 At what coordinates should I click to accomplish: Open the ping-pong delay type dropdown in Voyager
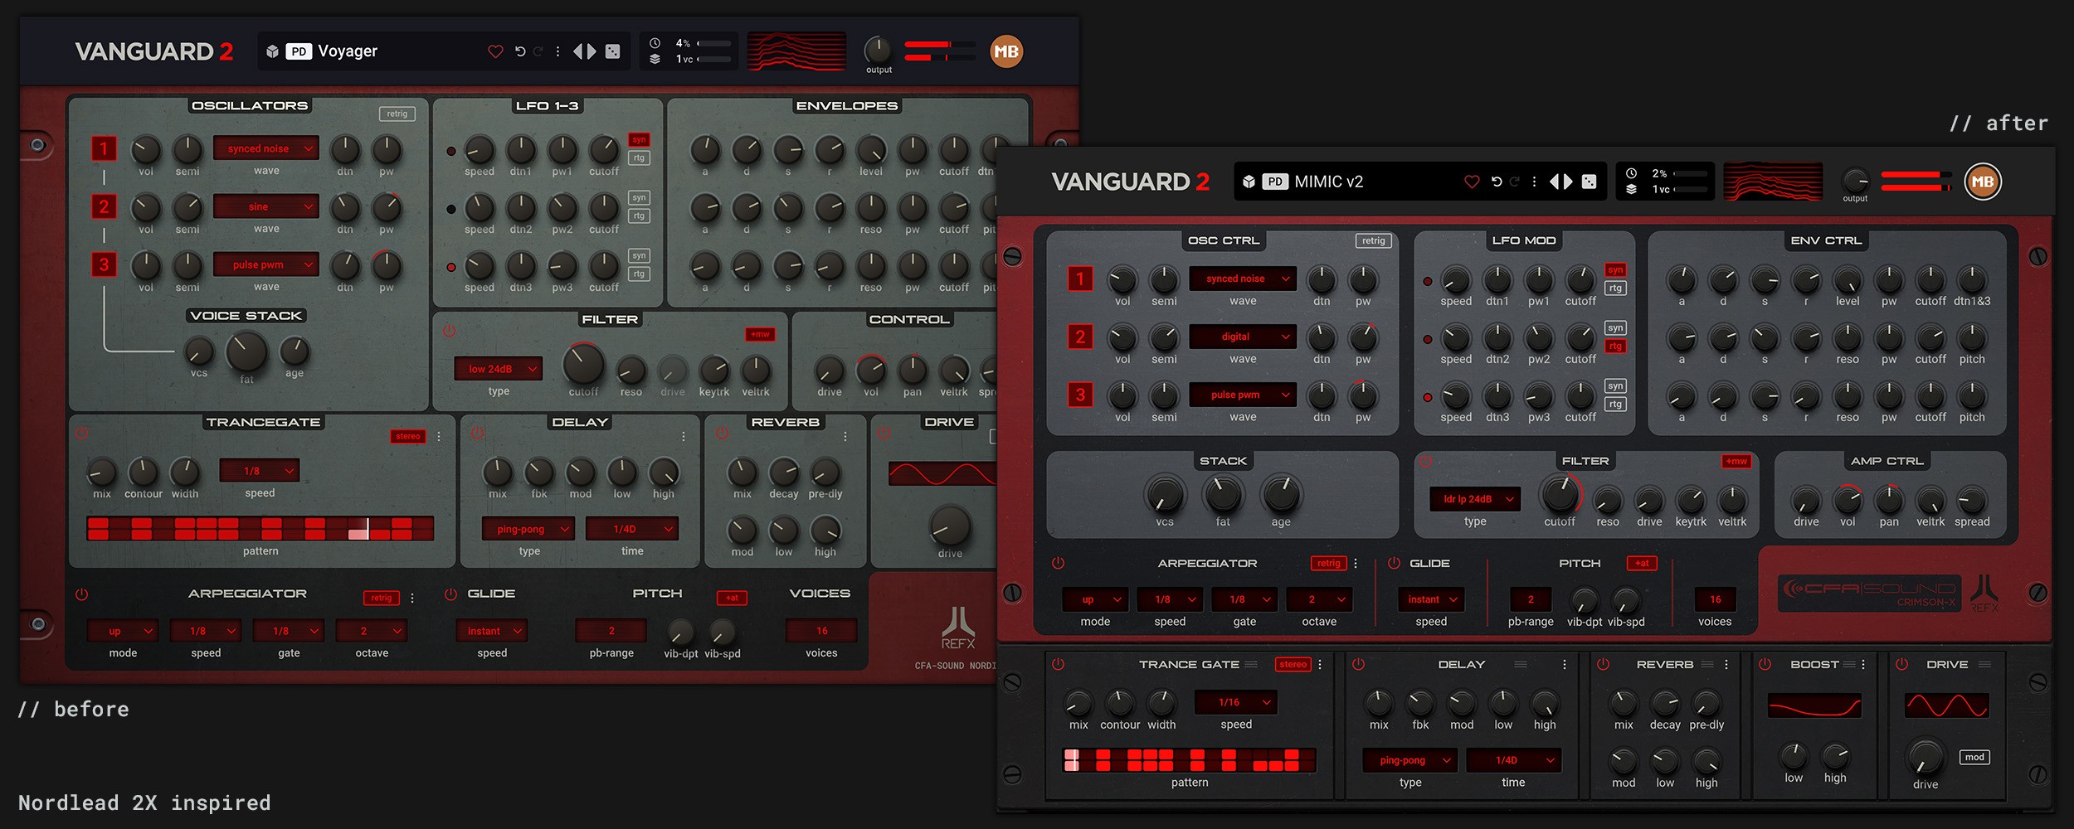click(528, 529)
